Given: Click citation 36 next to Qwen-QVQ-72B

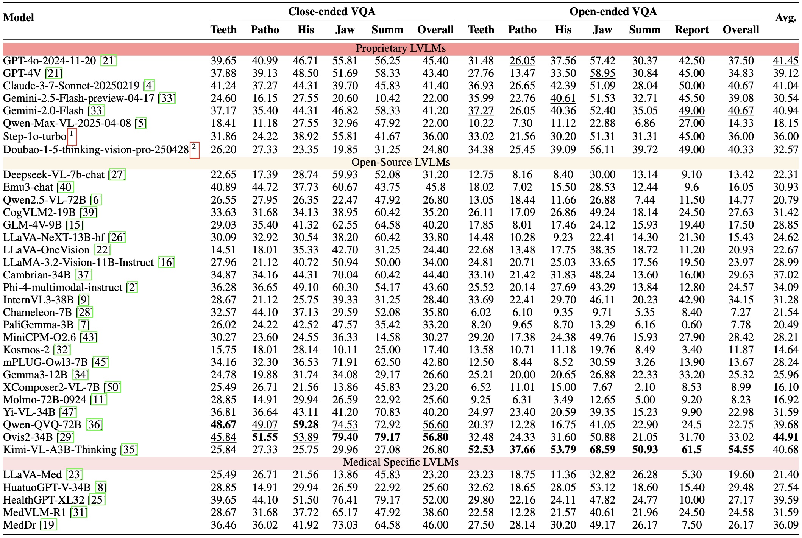Looking at the screenshot, I should 94,425.
